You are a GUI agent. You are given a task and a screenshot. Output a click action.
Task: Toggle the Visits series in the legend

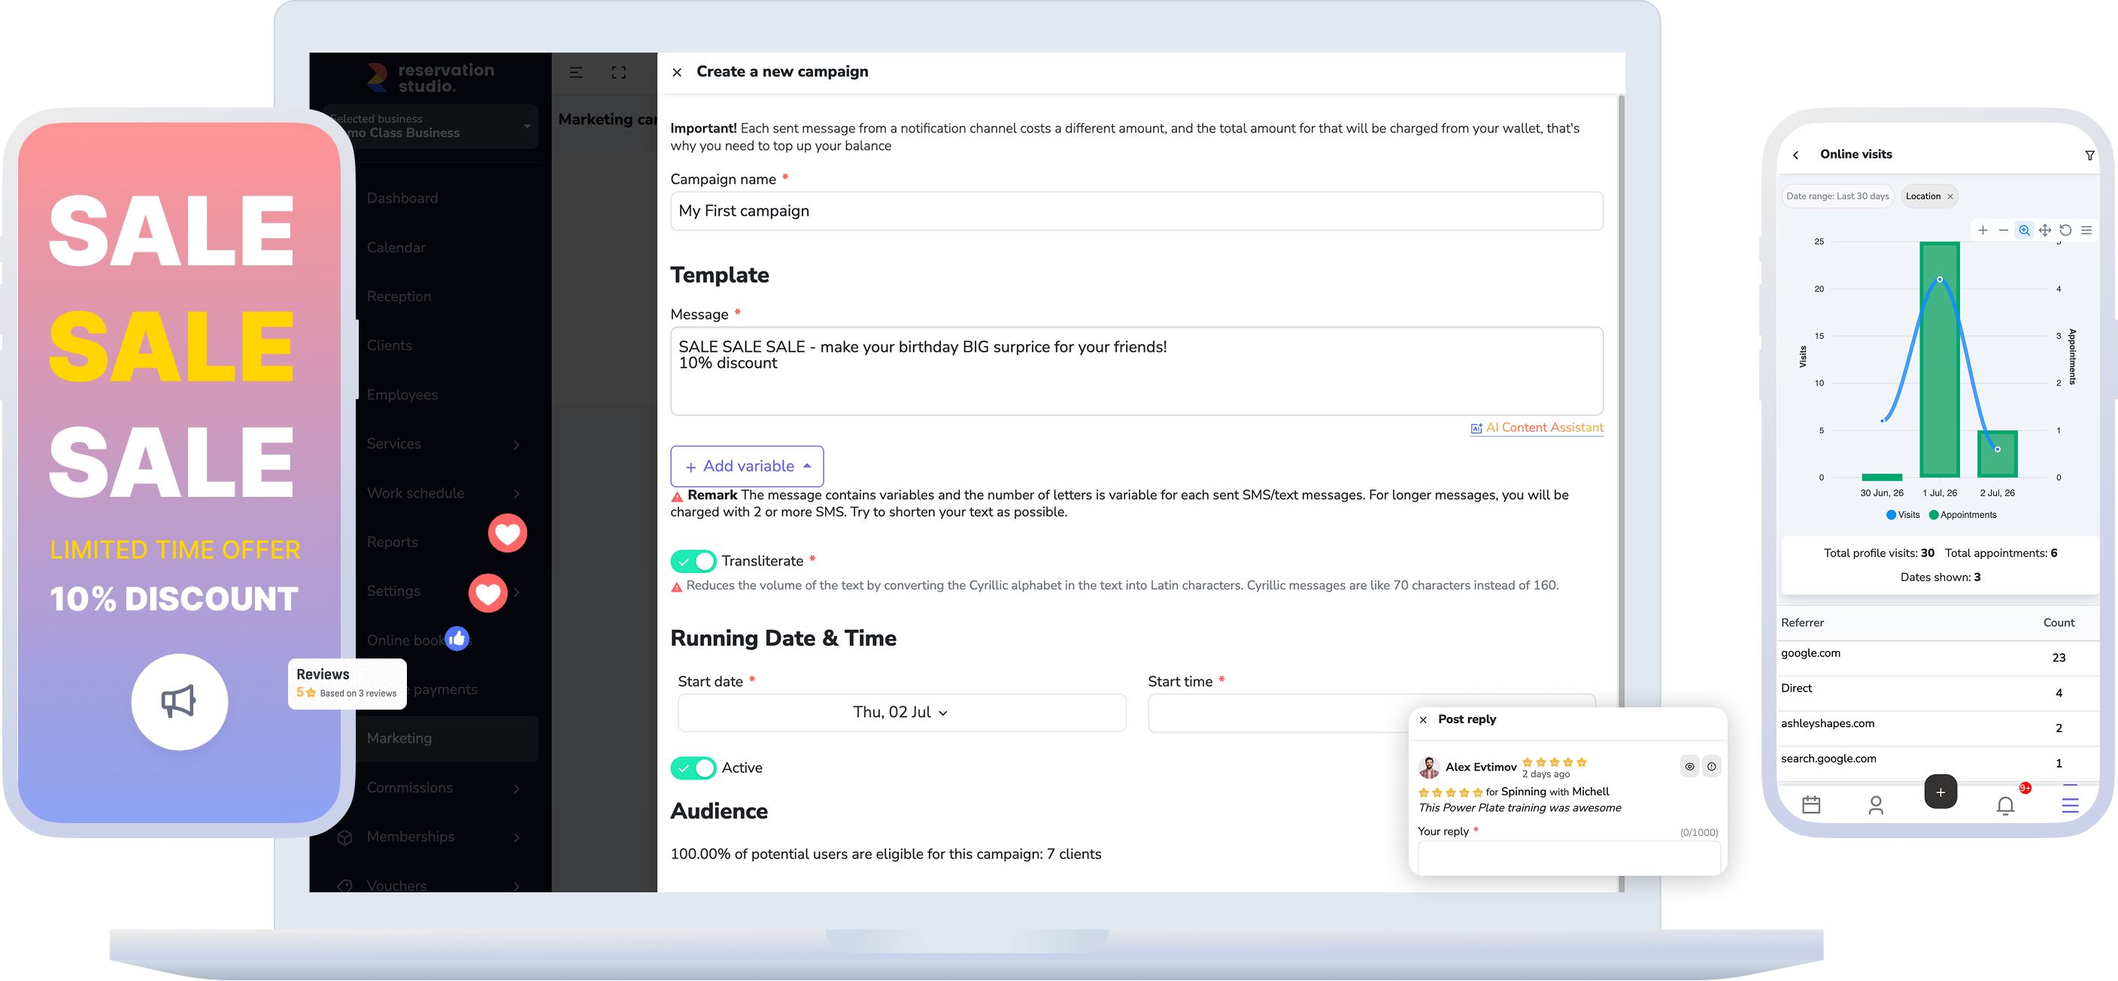(x=1903, y=515)
